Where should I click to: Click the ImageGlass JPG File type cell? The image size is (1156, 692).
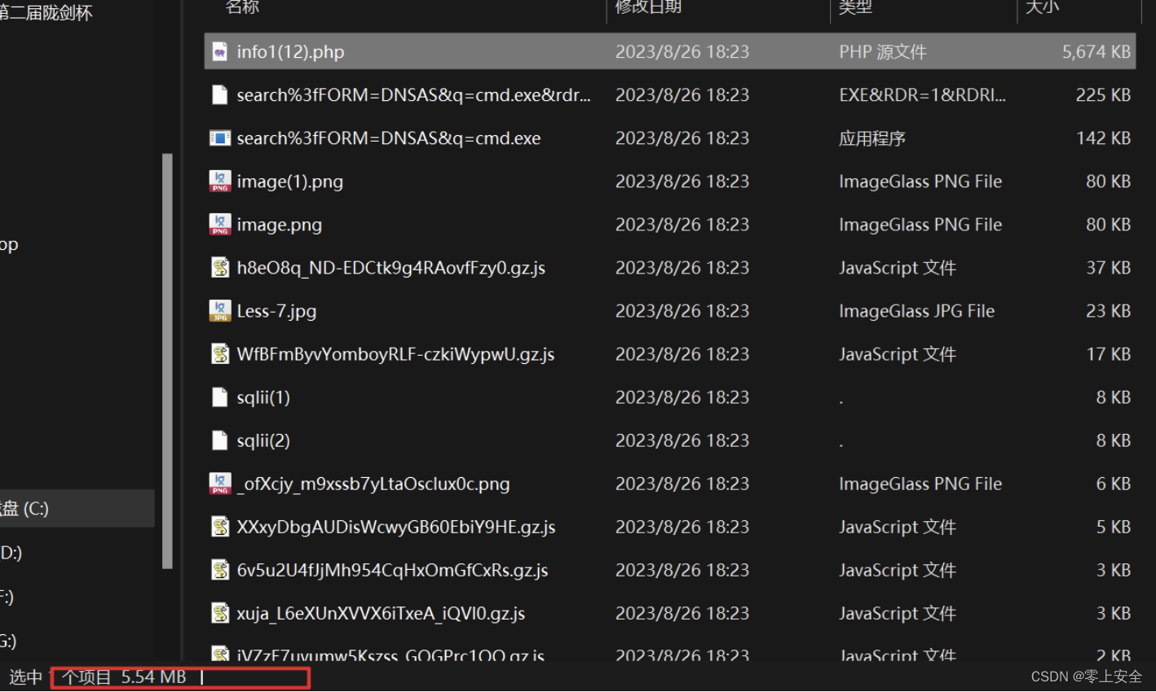click(917, 311)
